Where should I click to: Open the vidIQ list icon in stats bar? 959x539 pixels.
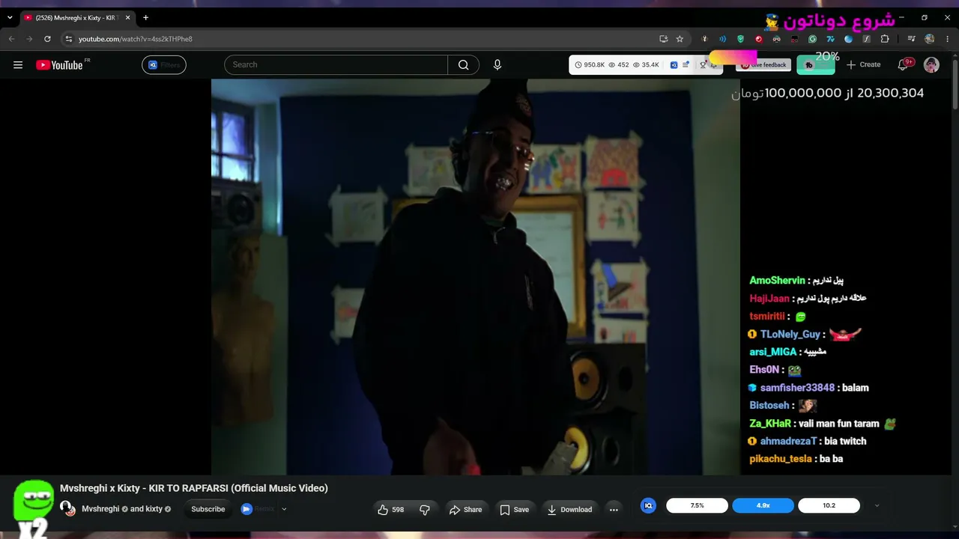click(686, 65)
